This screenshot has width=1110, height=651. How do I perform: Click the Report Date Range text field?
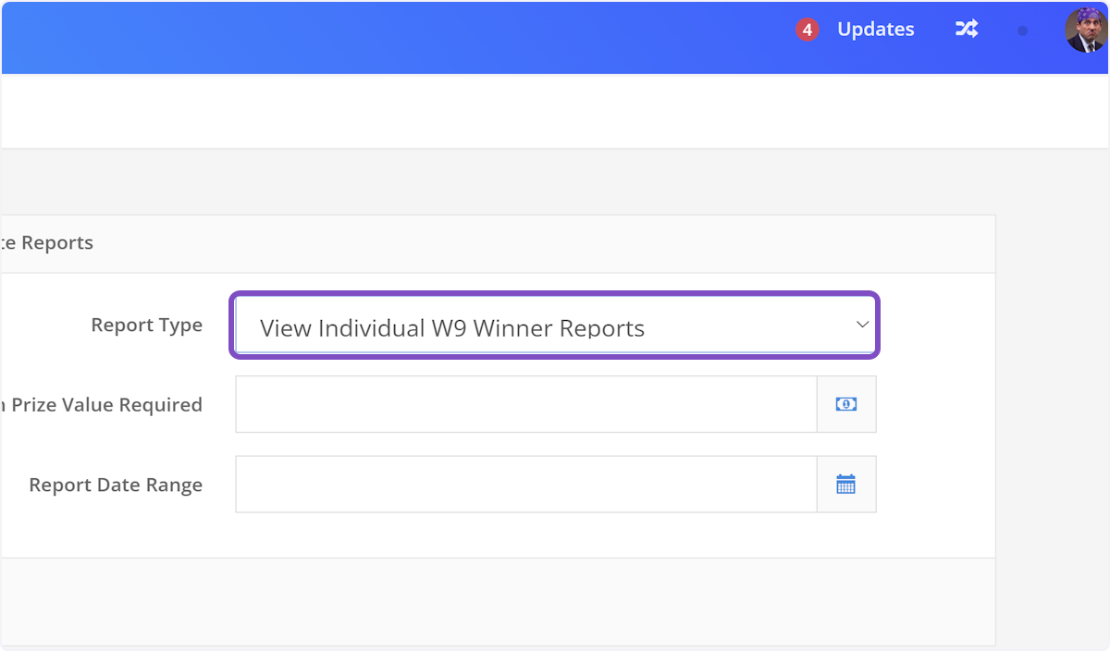click(x=525, y=484)
